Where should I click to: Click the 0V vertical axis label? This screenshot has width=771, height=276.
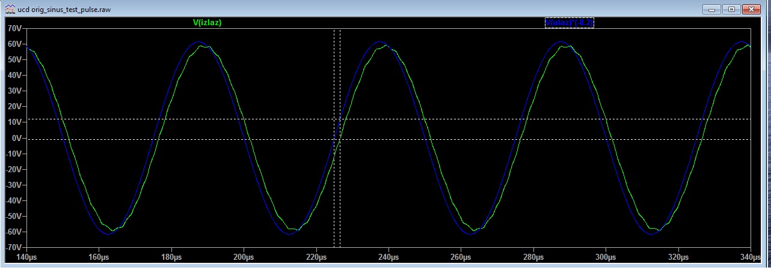coord(16,138)
